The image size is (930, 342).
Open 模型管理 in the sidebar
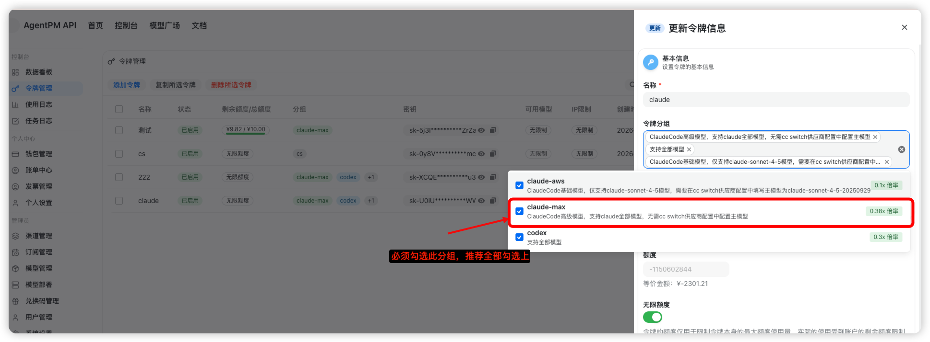pyautogui.click(x=39, y=268)
